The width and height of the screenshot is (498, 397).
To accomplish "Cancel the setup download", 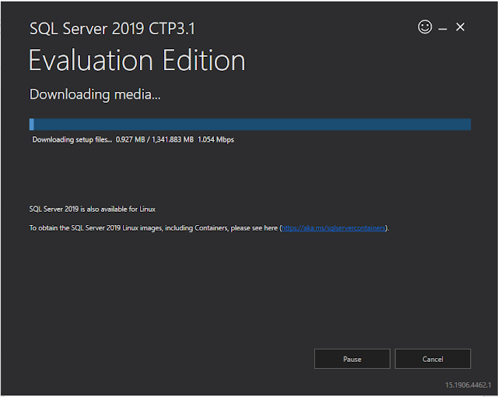I will pyautogui.click(x=433, y=359).
